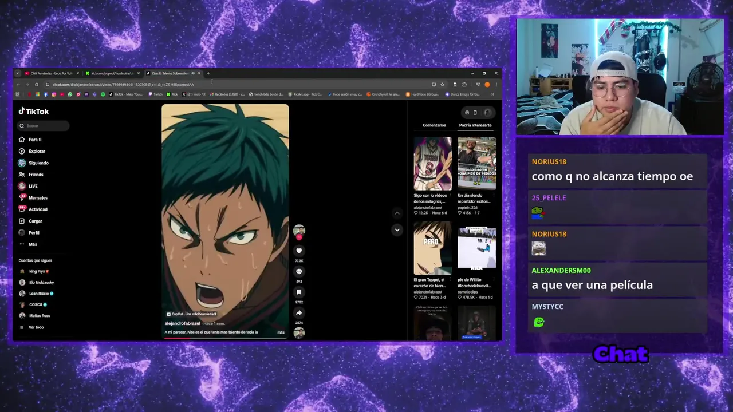Open creator avatar above like button

pyautogui.click(x=299, y=231)
